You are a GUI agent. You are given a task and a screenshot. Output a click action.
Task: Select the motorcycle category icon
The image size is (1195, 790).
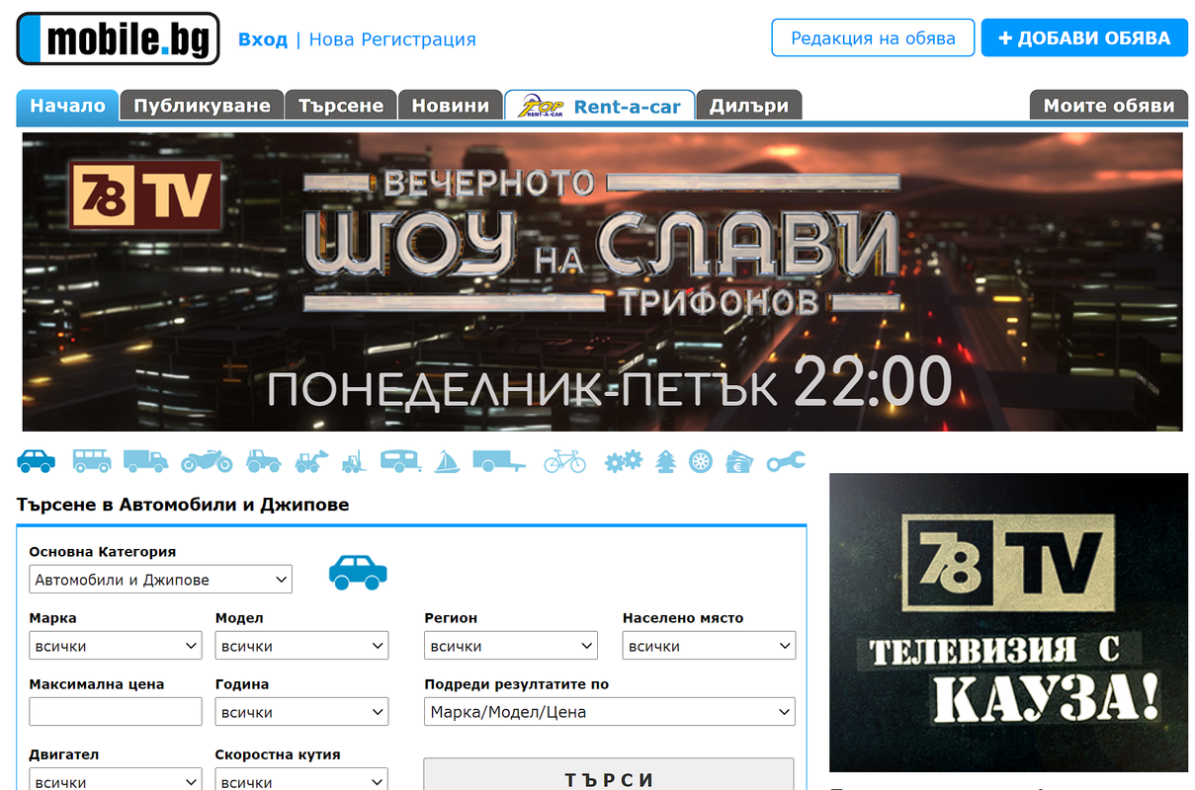(x=206, y=461)
